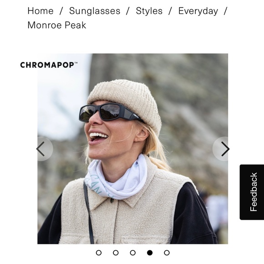Click the ChromaPop logo badge

click(49, 65)
